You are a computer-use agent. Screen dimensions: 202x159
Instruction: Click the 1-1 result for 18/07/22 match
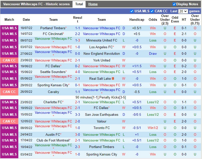pyautogui.click(x=78, y=28)
